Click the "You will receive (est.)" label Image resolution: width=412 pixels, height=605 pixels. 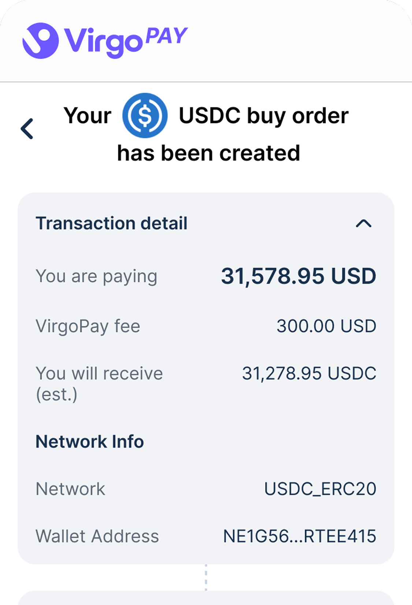(x=99, y=384)
